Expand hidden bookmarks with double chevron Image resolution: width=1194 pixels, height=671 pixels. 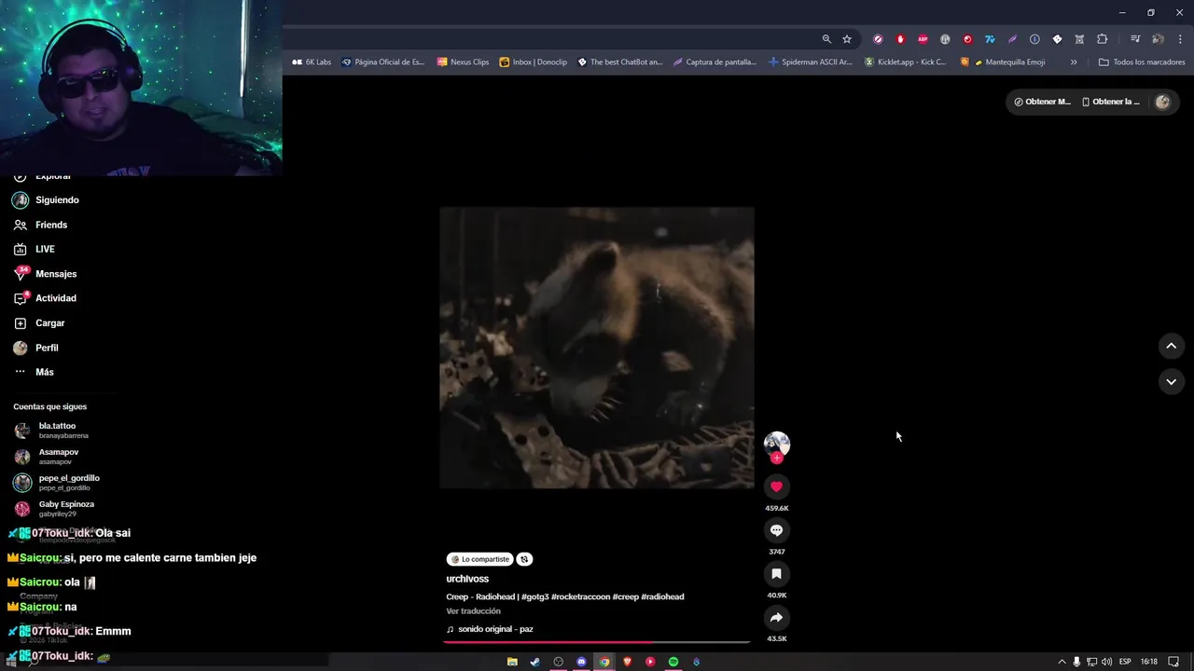(x=1074, y=62)
